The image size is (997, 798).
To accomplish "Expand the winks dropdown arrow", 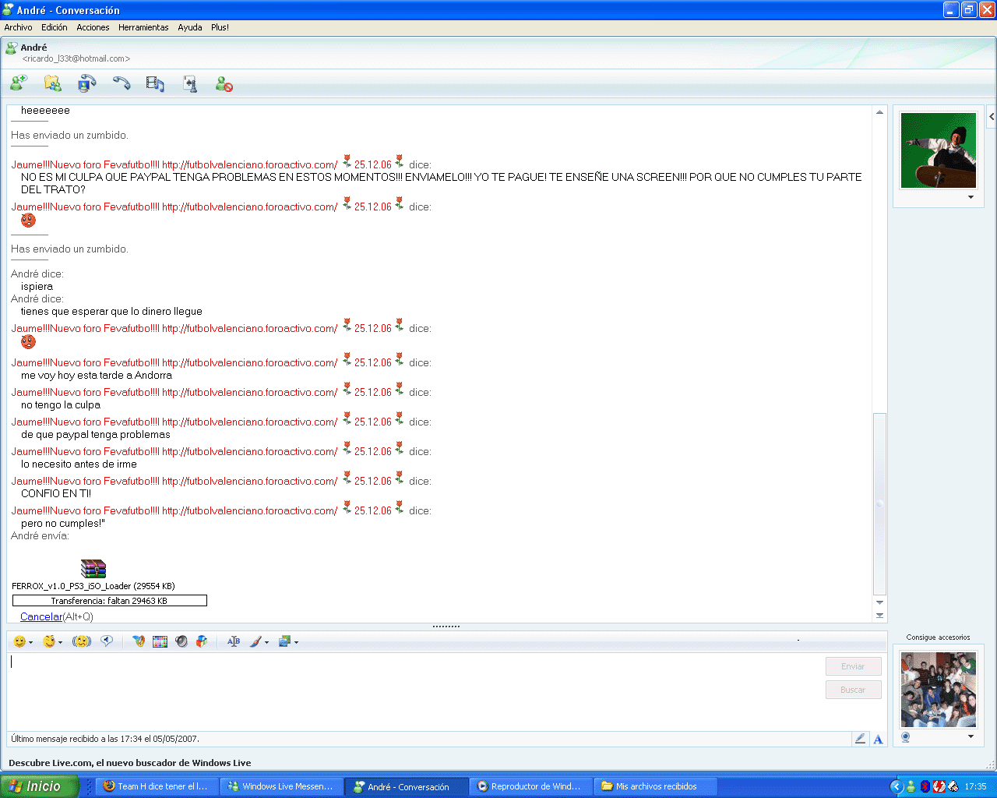I will click(x=60, y=642).
